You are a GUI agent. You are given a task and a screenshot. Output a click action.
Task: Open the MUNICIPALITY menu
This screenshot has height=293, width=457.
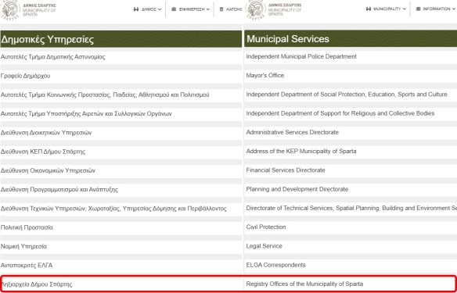386,9
